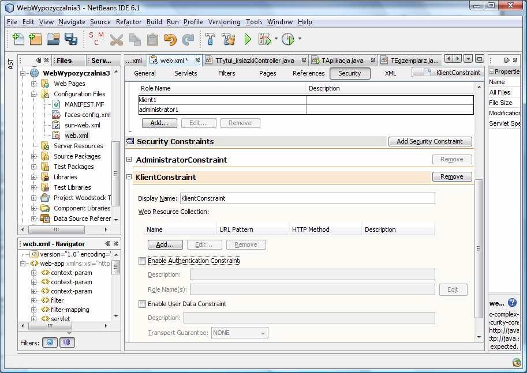Select the klient1 role row

pyautogui.click(x=306, y=100)
